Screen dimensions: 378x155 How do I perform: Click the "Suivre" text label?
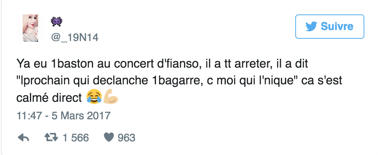click(337, 27)
